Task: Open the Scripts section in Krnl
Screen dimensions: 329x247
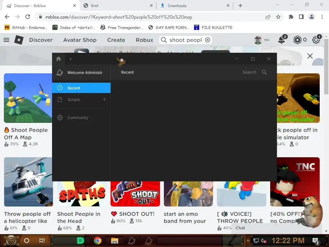Action: [74, 100]
